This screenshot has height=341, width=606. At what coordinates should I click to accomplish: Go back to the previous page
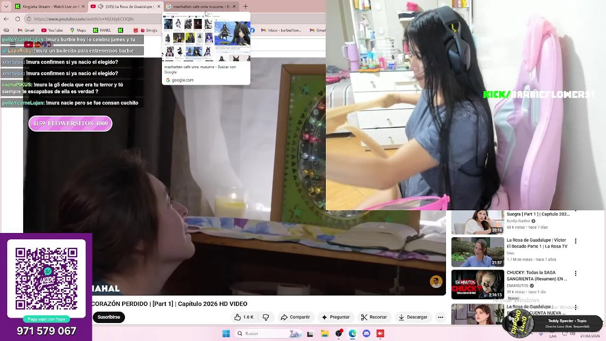pyautogui.click(x=6, y=19)
